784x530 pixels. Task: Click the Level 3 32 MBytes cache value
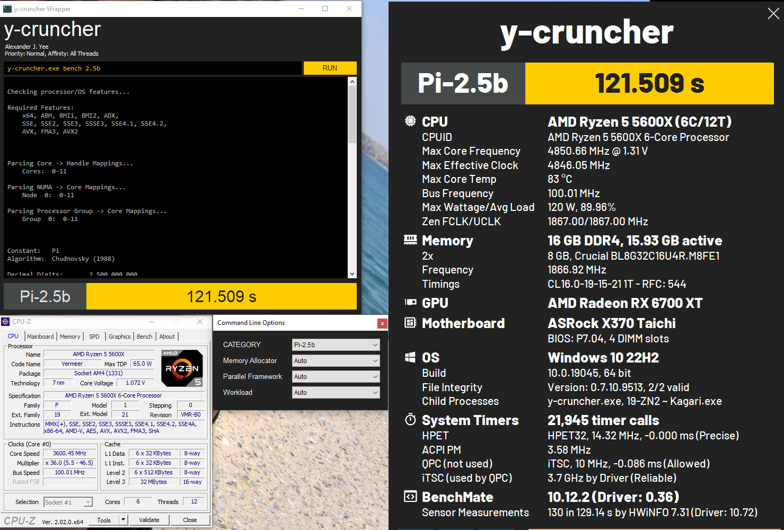154,482
